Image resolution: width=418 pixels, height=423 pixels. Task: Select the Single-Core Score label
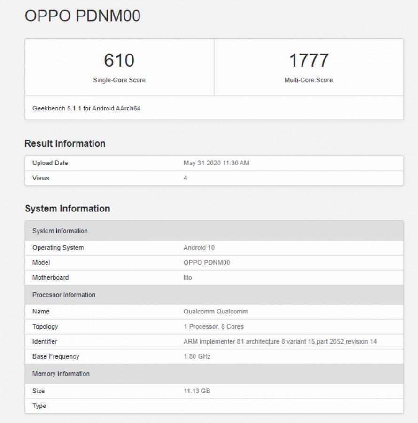click(x=119, y=80)
